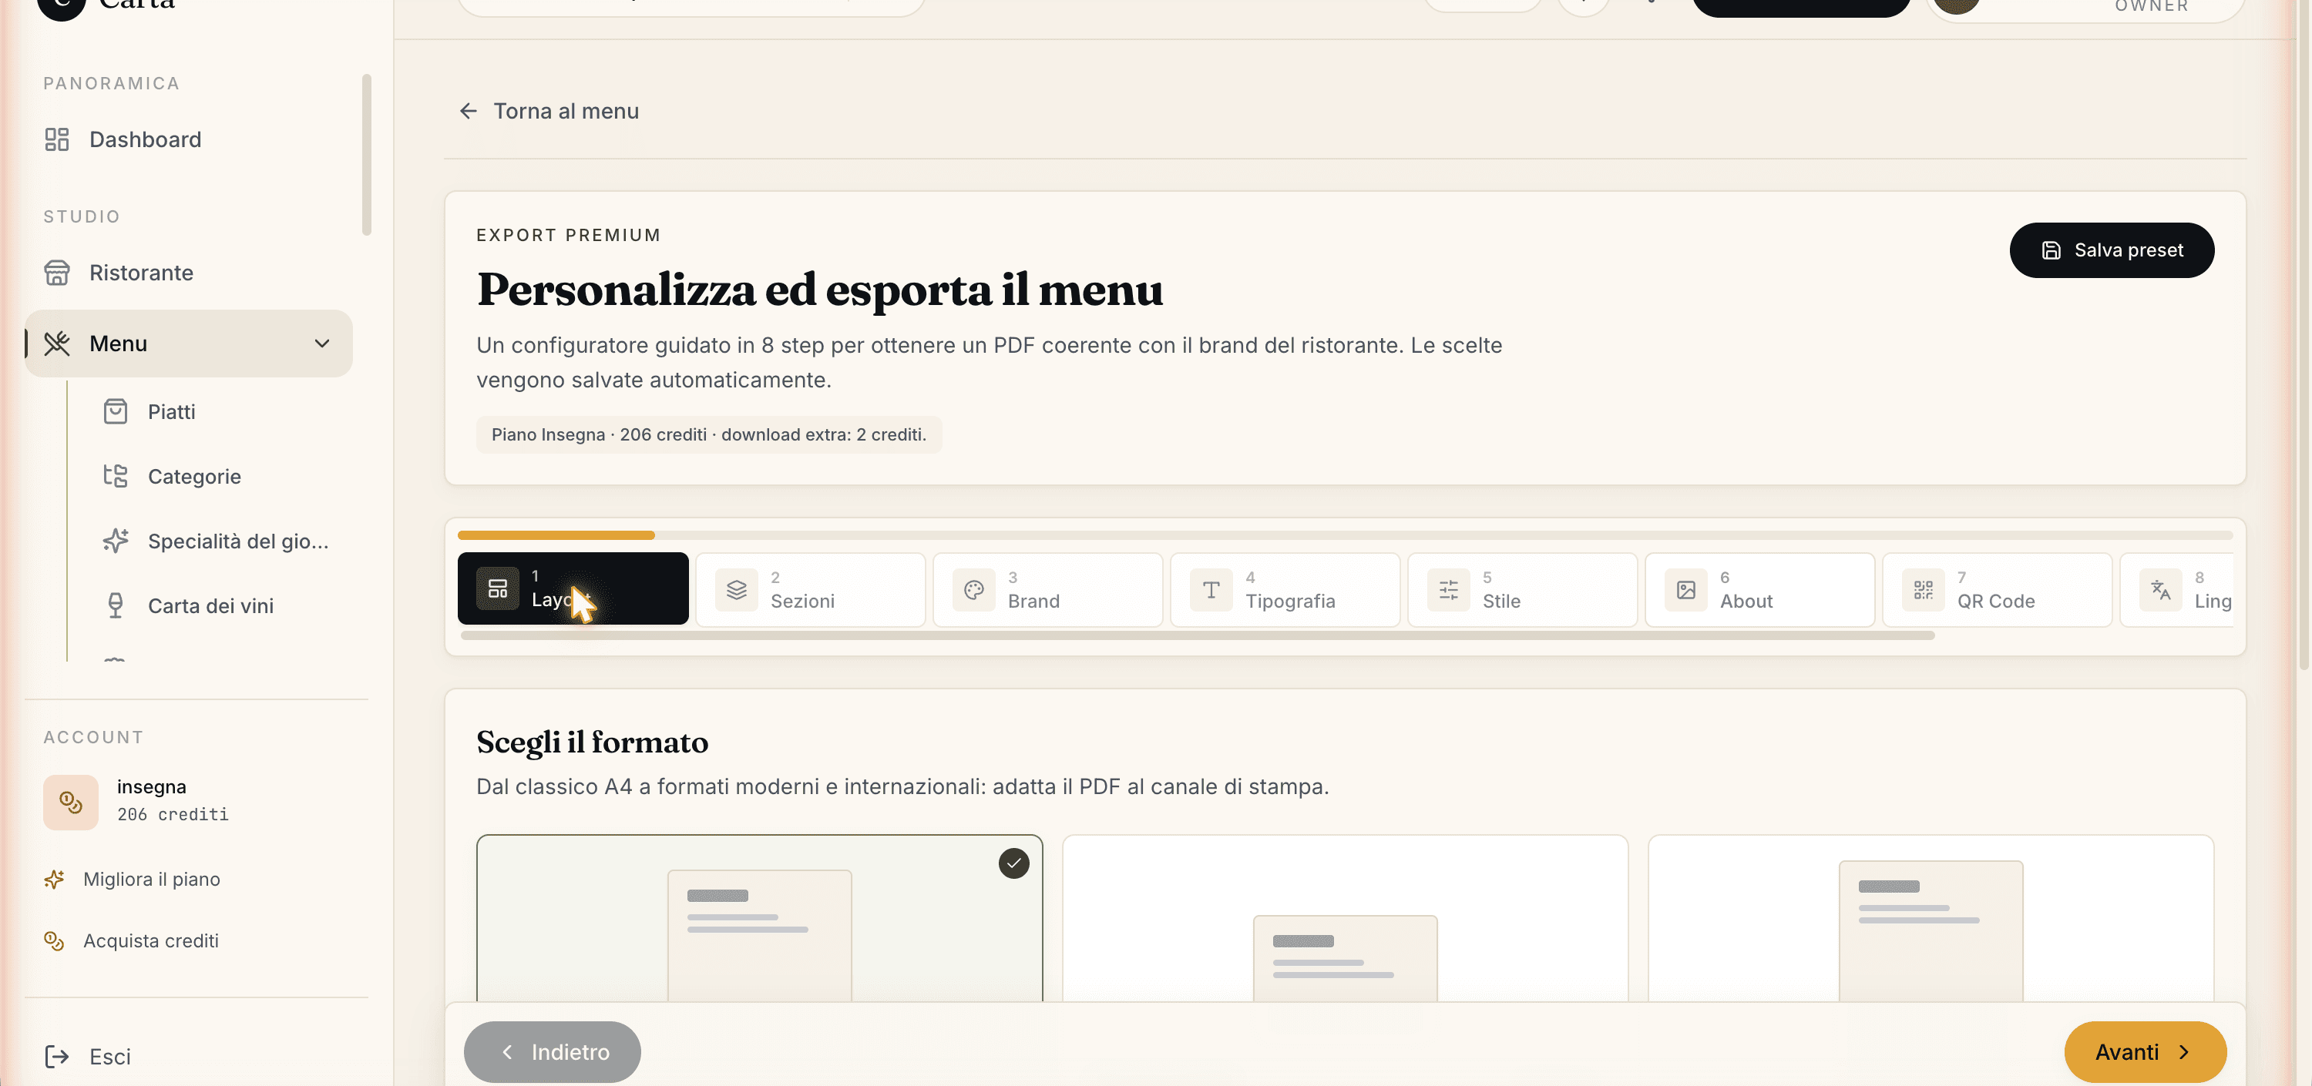
Task: Click the Avanti next button
Action: click(2145, 1052)
